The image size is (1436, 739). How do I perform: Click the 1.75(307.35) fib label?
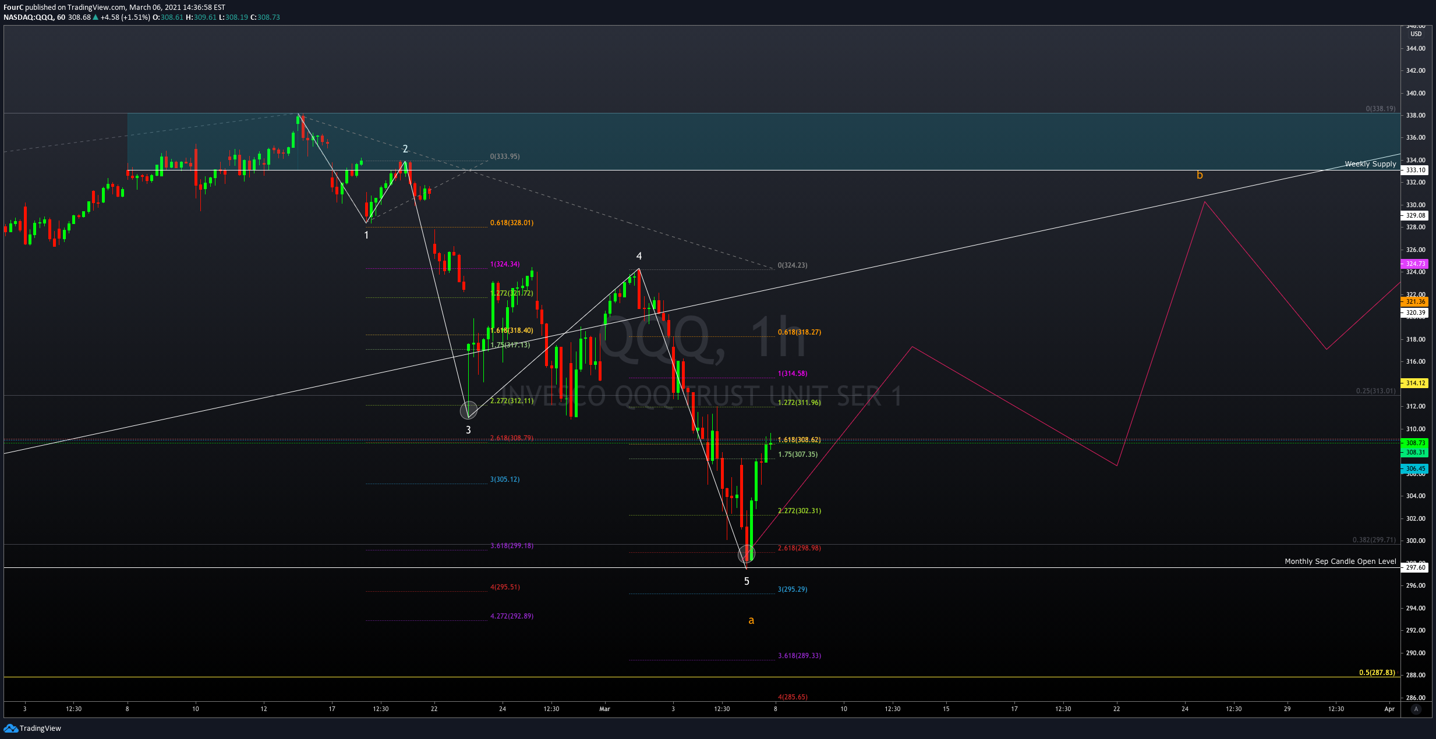click(x=798, y=454)
